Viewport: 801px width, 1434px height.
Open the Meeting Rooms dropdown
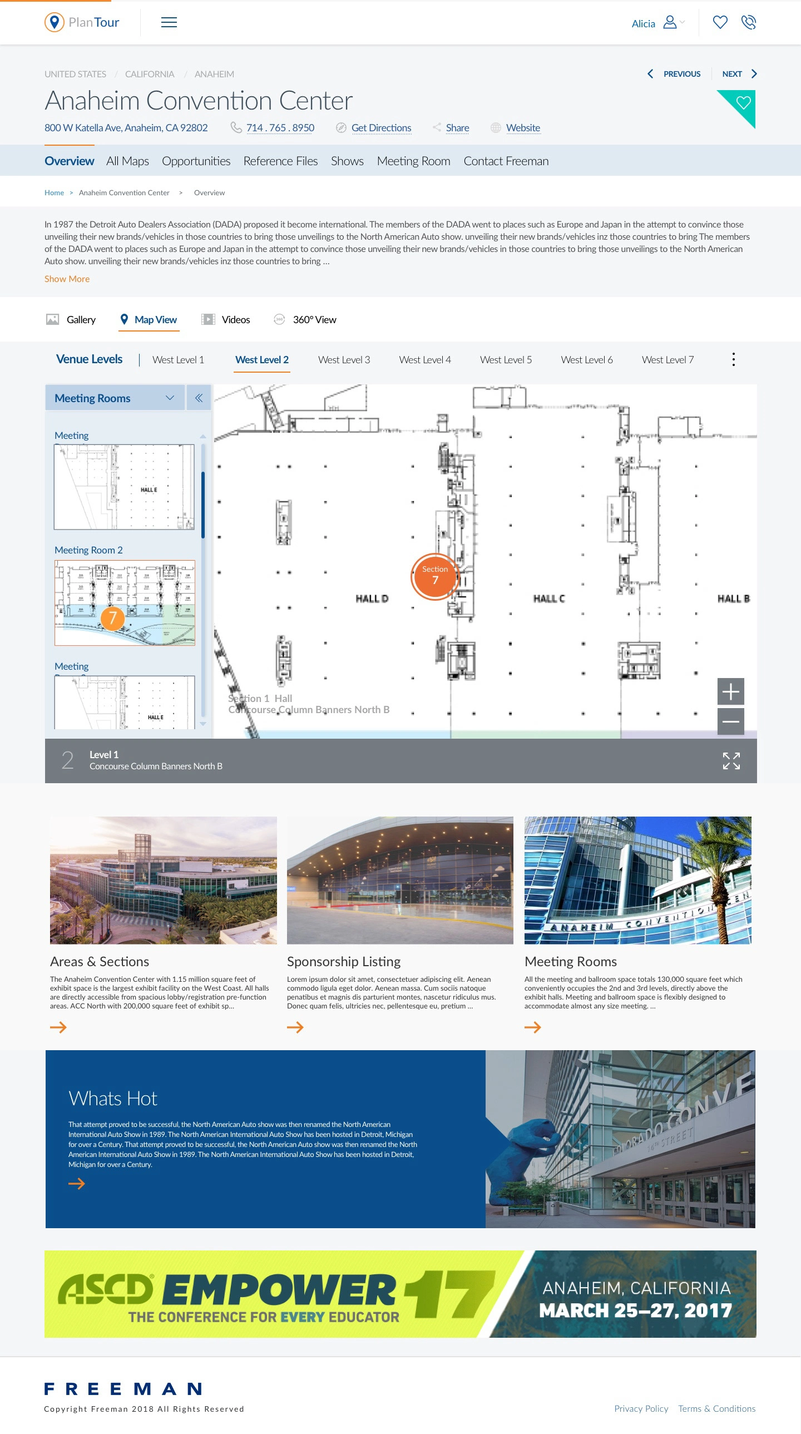[x=115, y=398]
